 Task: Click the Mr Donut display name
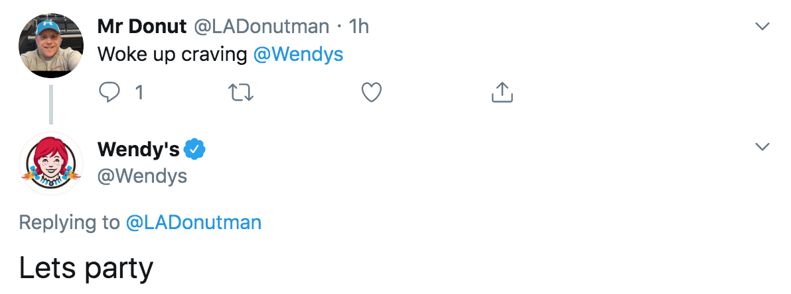[142, 26]
